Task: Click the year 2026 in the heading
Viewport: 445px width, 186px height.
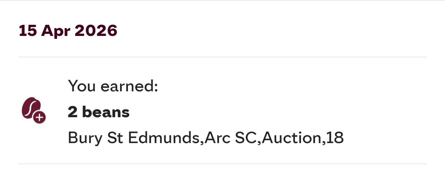Action: [96, 31]
